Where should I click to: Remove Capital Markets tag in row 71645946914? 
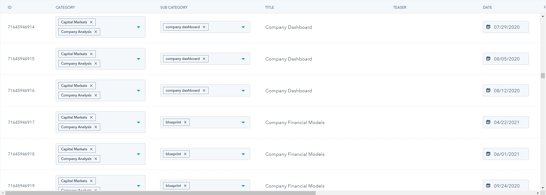91,22
